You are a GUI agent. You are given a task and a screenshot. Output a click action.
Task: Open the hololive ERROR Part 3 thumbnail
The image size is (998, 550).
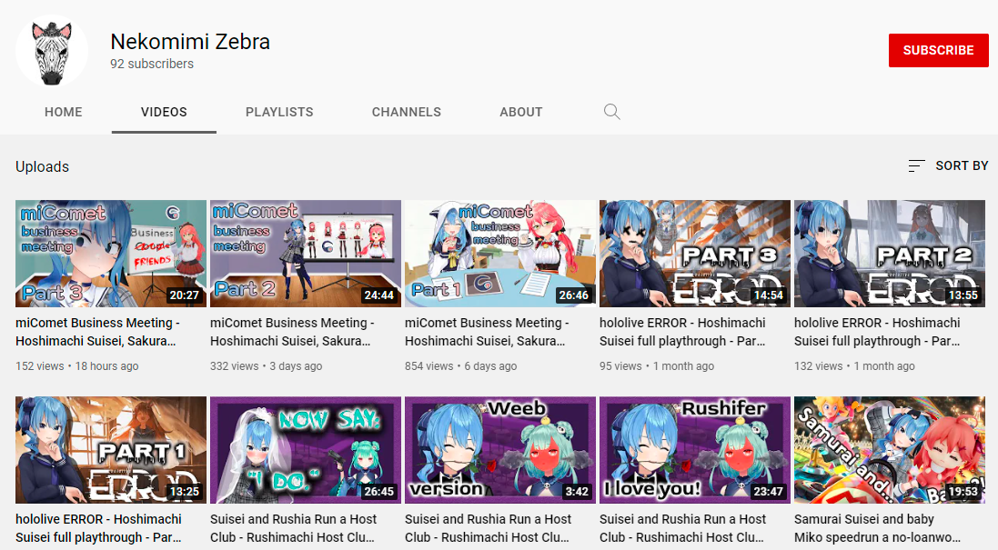695,254
